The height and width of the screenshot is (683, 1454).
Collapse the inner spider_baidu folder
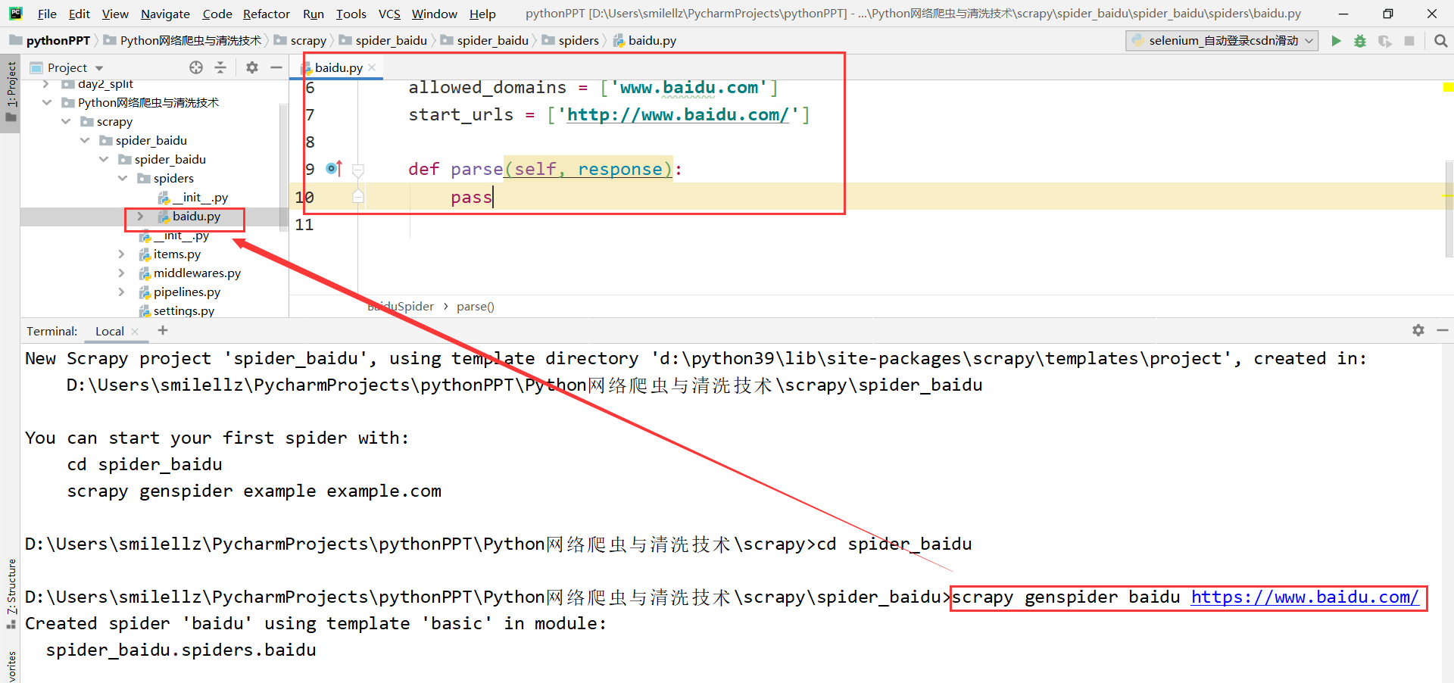click(x=104, y=159)
